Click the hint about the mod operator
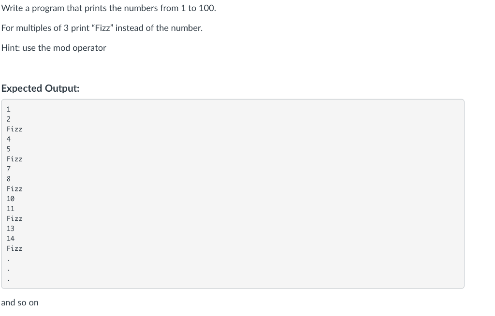The image size is (495, 316). [54, 48]
